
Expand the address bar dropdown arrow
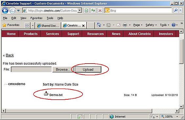click(x=80, y=10)
